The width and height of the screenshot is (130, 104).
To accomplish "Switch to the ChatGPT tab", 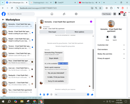I will click(x=66, y=3).
